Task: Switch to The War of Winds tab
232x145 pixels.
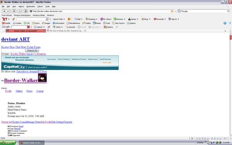Action: (x=66, y=31)
